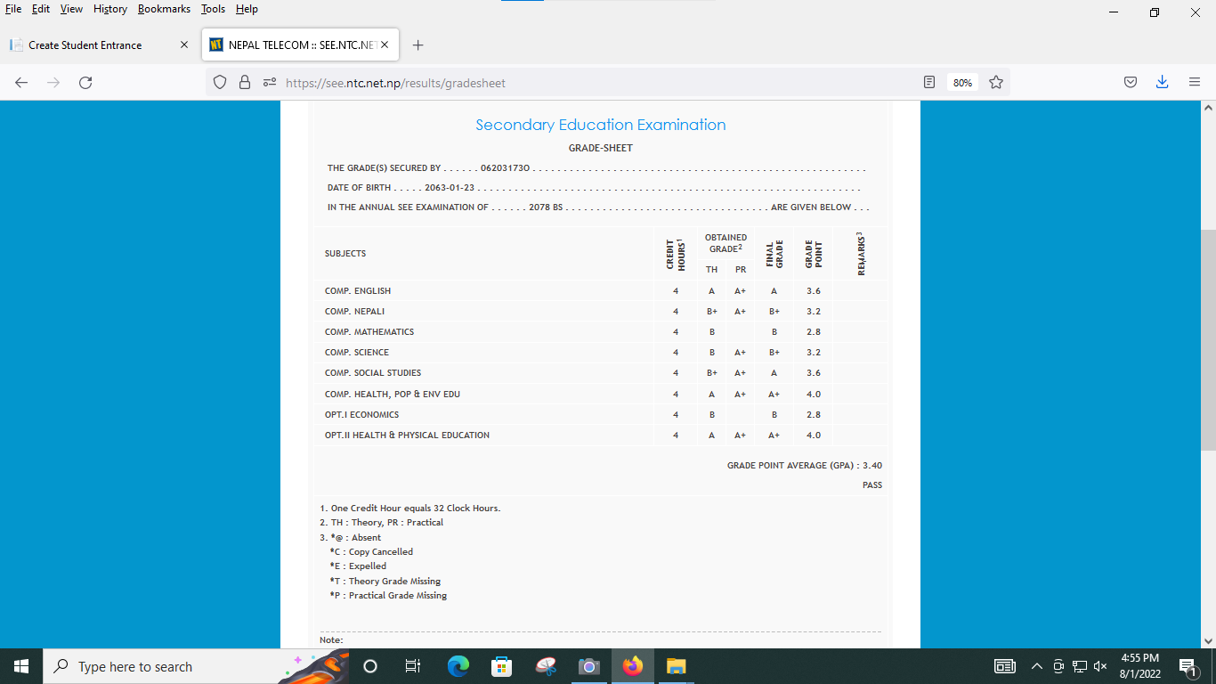The height and width of the screenshot is (684, 1216).
Task: Open the Downloads panel
Action: click(1162, 83)
